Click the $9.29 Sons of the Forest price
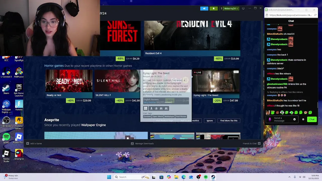 point(136,59)
